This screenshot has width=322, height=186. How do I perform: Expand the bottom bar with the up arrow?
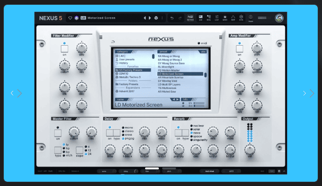point(284,171)
